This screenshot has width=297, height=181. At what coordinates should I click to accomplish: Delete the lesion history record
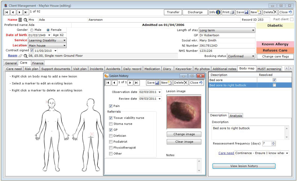point(180,83)
